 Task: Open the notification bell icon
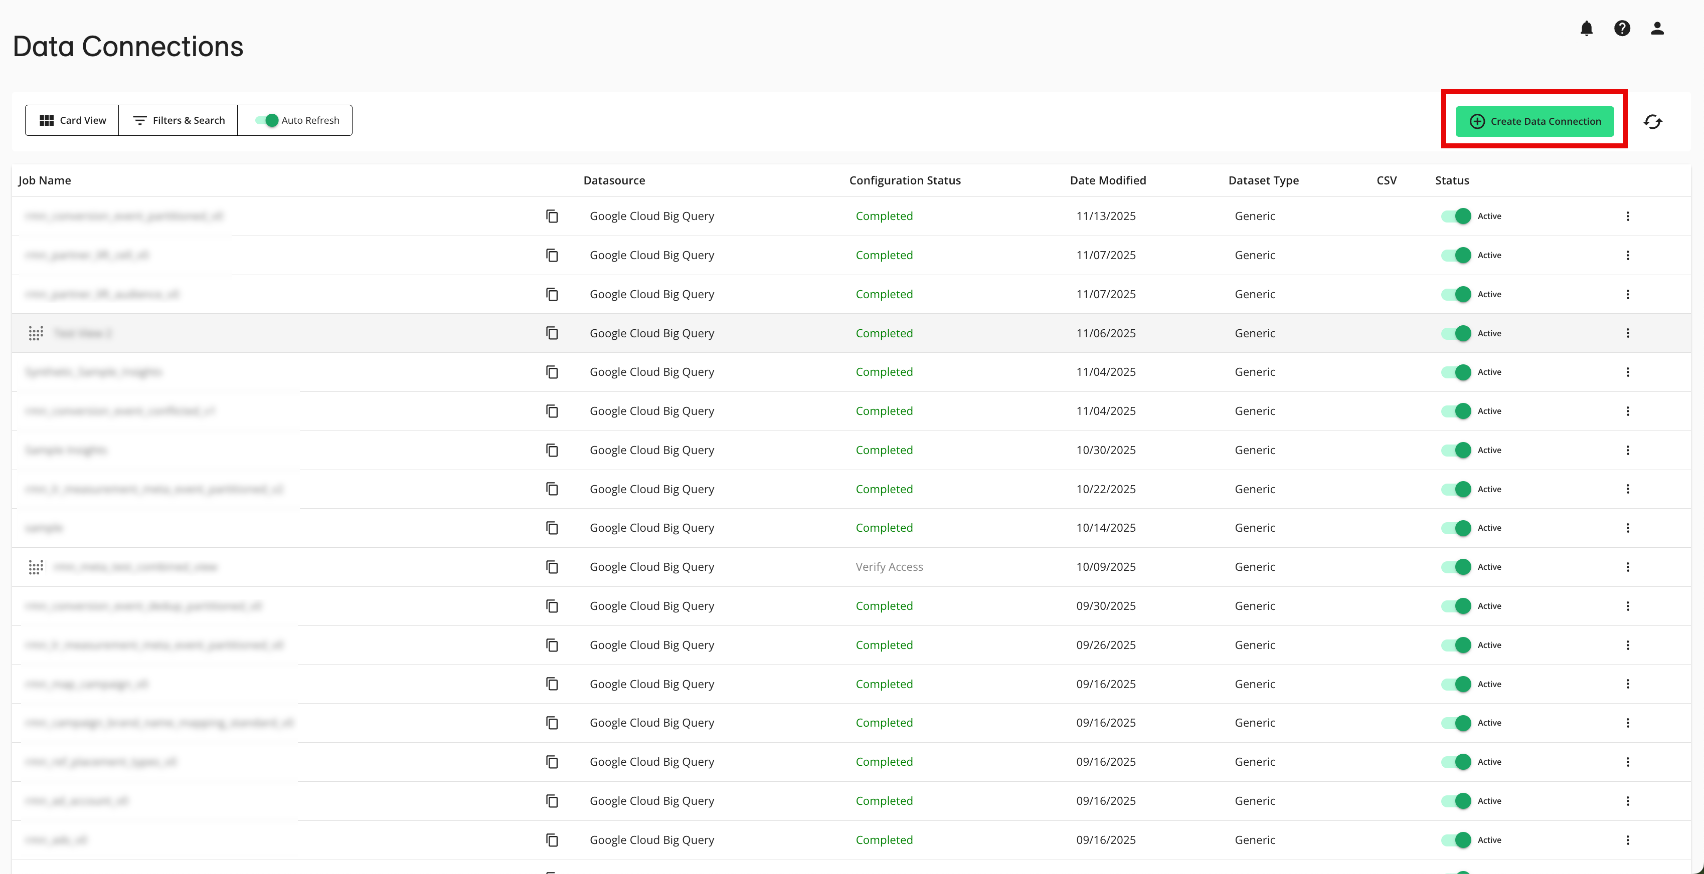pos(1587,28)
